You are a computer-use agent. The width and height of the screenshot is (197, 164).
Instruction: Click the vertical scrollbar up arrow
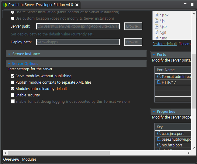(194, 14)
